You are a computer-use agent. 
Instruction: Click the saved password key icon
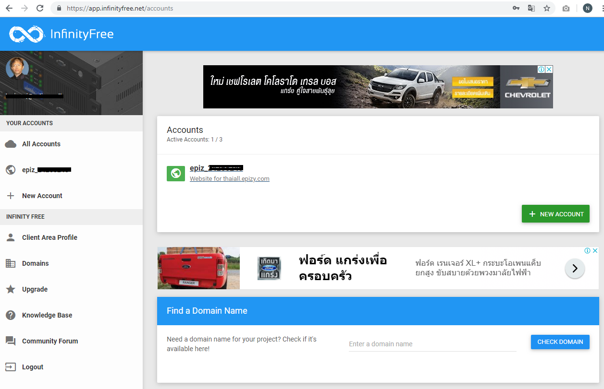coord(516,8)
